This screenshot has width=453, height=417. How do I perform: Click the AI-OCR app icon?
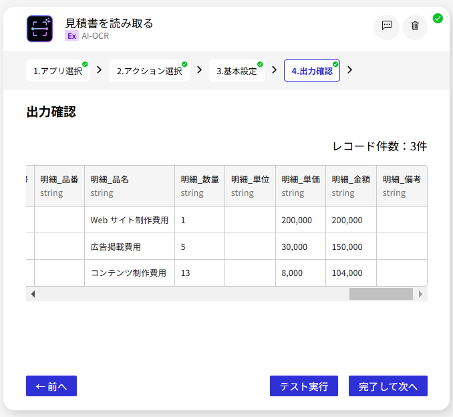pos(39,29)
